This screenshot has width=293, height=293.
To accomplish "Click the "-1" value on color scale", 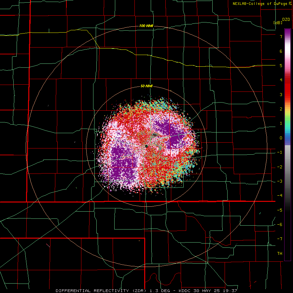I will click(x=280, y=152).
